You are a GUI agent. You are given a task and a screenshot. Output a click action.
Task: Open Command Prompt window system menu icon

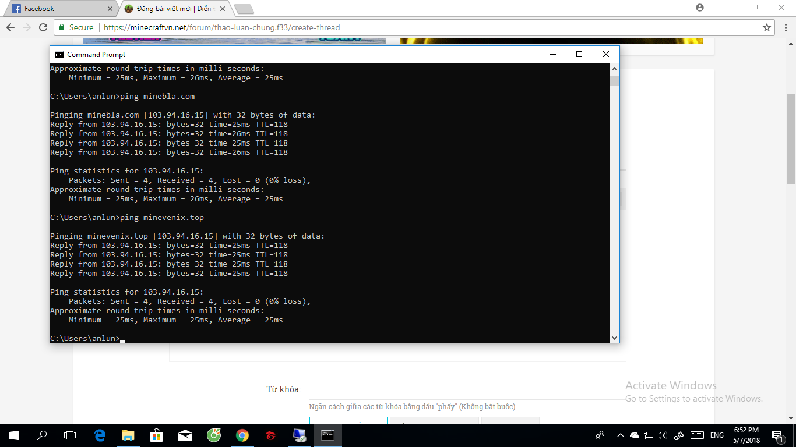tap(59, 54)
